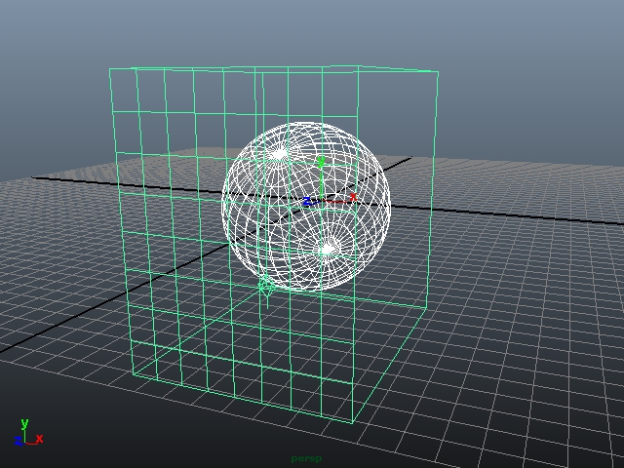Viewport: 624px width, 468px height.
Task: Click the manipulator center where axes meet
Action: click(x=322, y=202)
